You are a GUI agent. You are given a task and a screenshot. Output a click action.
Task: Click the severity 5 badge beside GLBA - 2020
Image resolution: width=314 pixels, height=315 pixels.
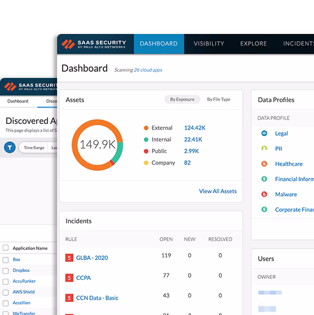pyautogui.click(x=69, y=258)
